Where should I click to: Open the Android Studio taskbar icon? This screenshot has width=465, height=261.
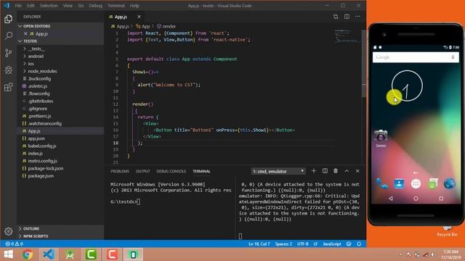[x=70, y=254]
